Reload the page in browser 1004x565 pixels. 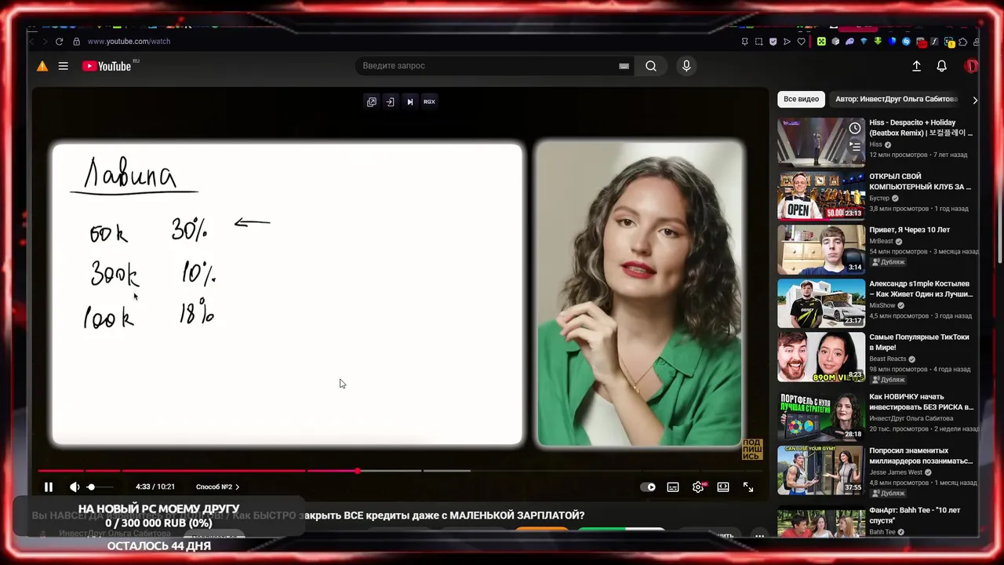pos(59,42)
